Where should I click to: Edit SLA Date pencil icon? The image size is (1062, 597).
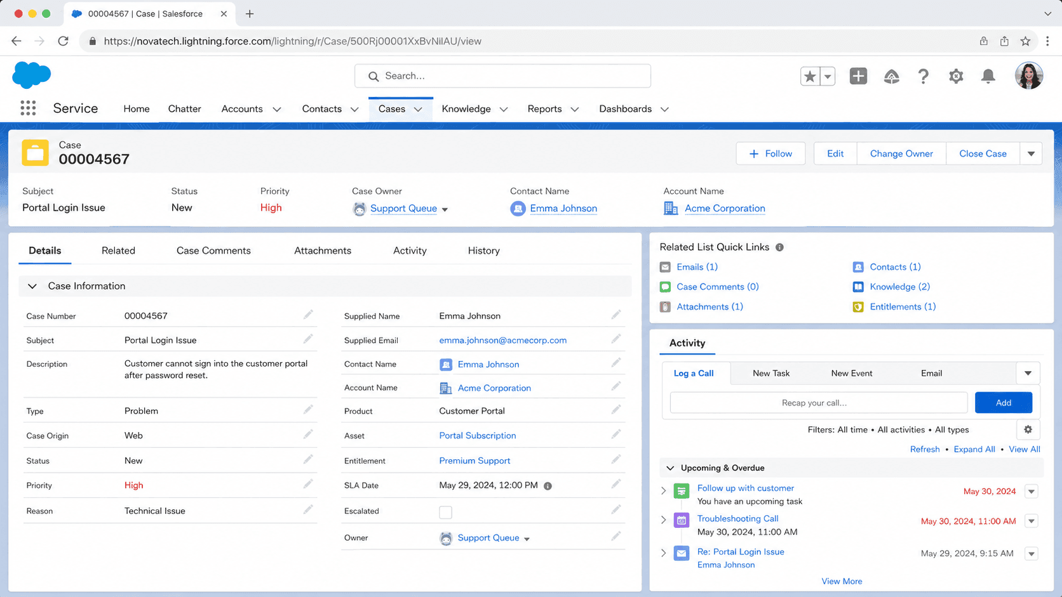(616, 484)
